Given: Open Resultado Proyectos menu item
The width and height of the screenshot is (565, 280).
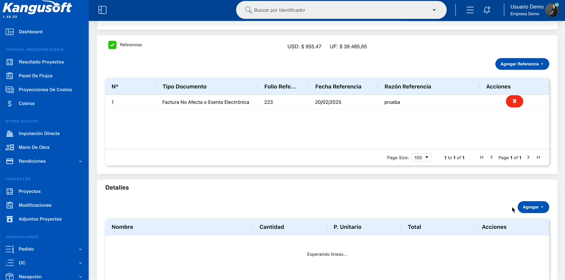Looking at the screenshot, I should (x=41, y=62).
